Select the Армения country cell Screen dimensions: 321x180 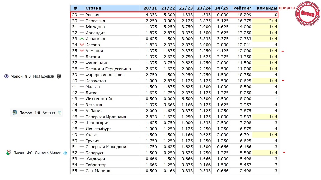pos(112,51)
